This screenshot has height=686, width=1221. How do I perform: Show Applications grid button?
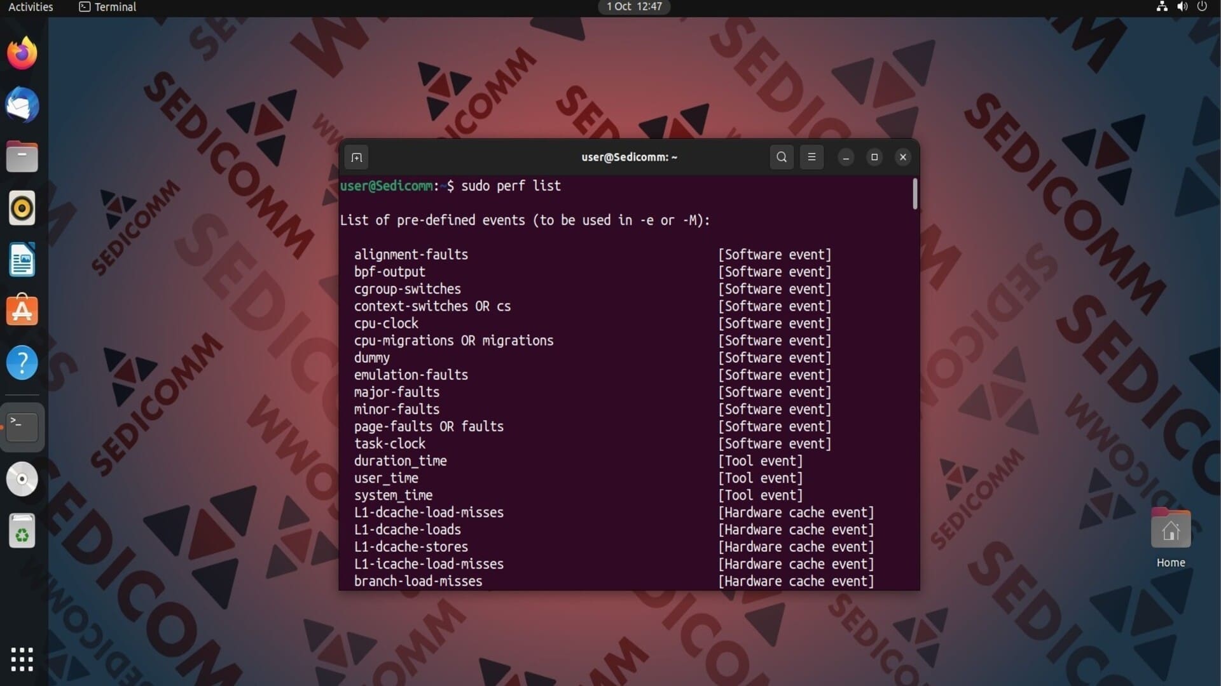22,659
